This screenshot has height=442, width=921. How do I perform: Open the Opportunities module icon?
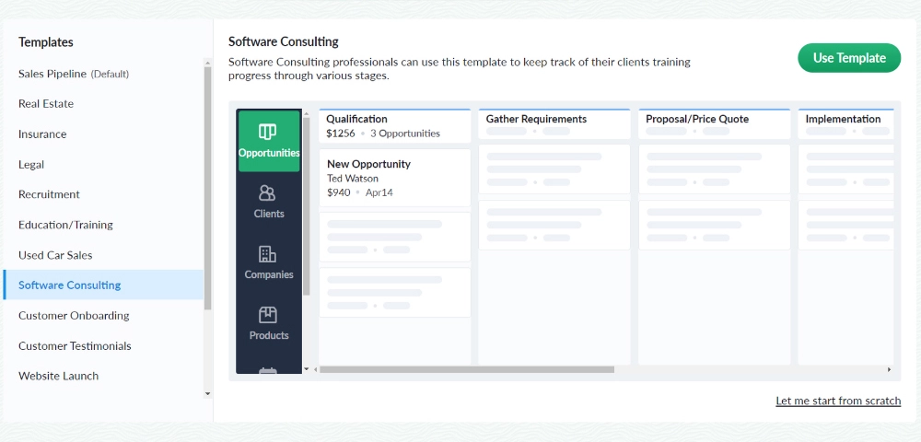268,140
